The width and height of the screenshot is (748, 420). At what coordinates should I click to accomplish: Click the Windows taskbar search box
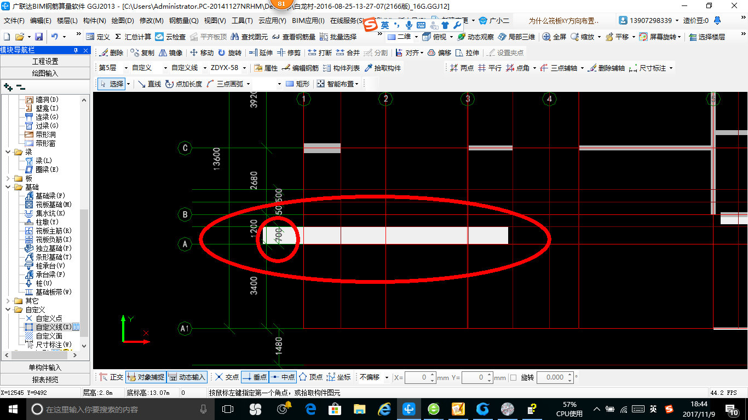(x=121, y=409)
